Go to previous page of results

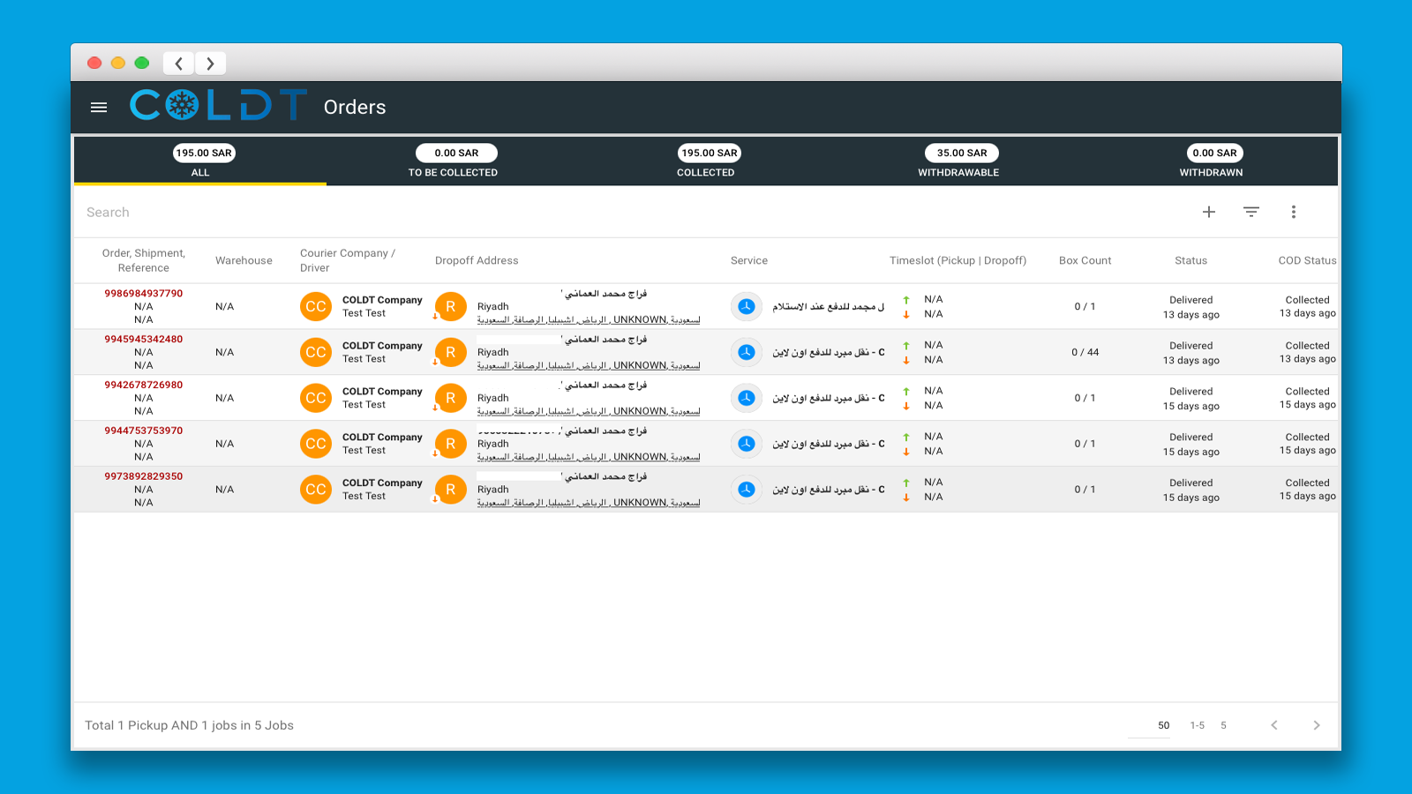1274,725
